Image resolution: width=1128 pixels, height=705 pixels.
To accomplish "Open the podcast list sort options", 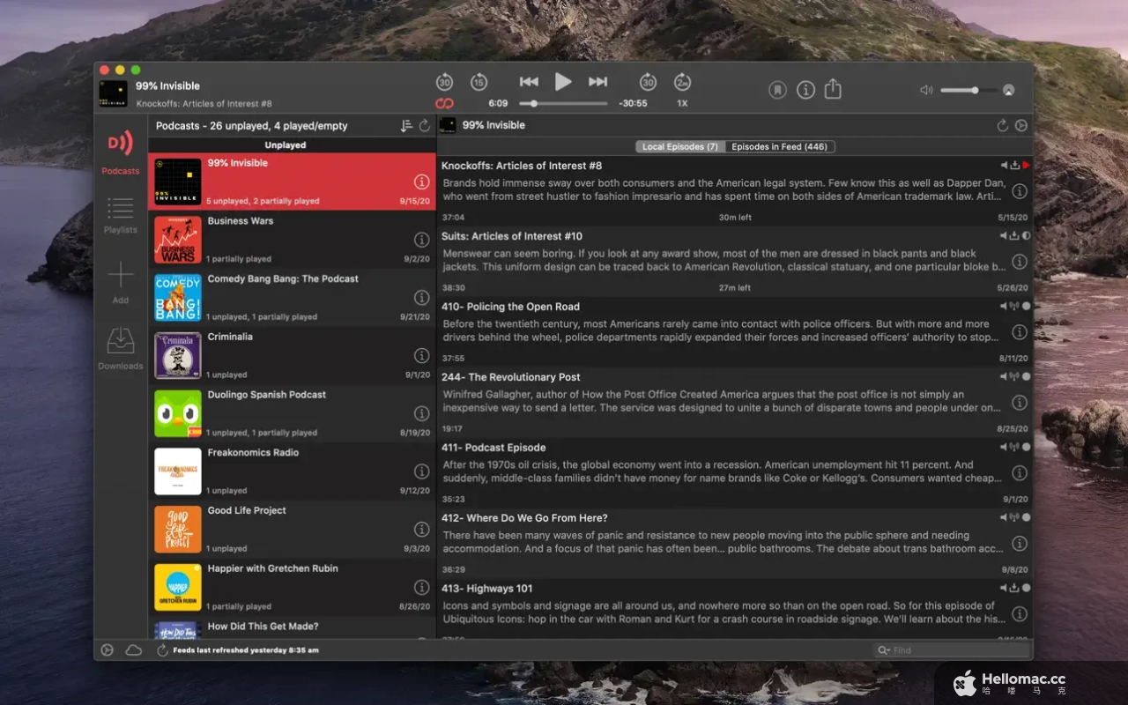I will click(x=406, y=126).
